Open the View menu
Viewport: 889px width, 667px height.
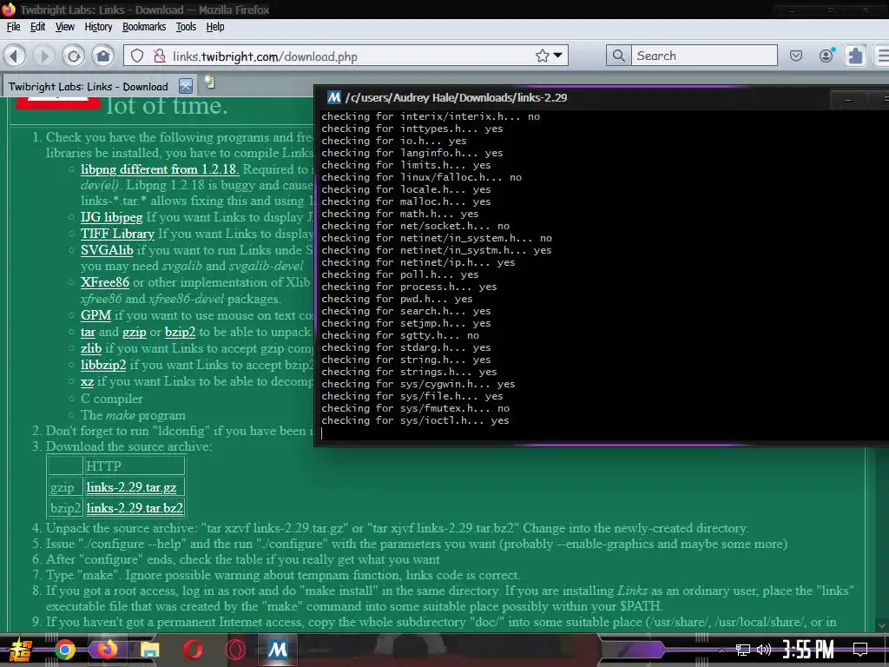pyautogui.click(x=64, y=27)
